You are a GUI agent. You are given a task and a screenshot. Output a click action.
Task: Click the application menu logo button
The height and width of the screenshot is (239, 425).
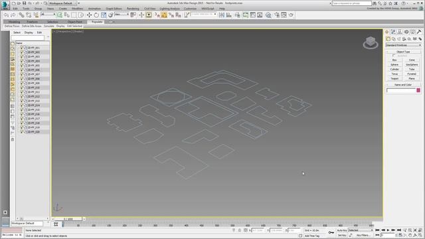5,5
